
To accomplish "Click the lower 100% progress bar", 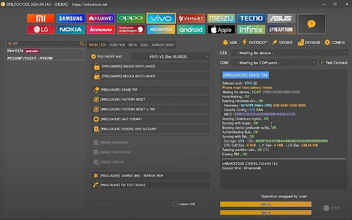I will [266, 213].
